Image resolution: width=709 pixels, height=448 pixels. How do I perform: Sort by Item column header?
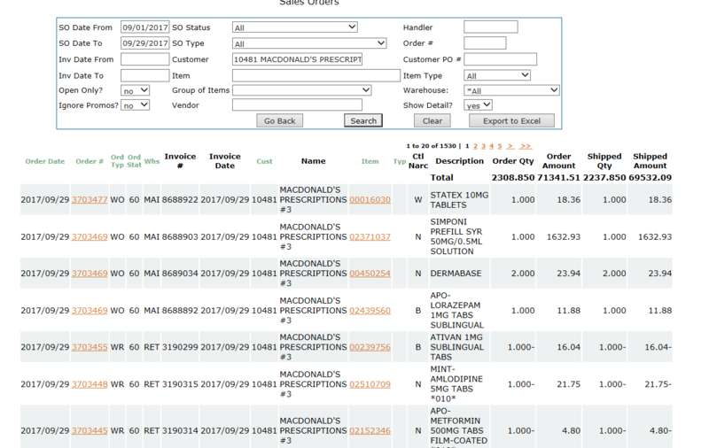coord(370,161)
